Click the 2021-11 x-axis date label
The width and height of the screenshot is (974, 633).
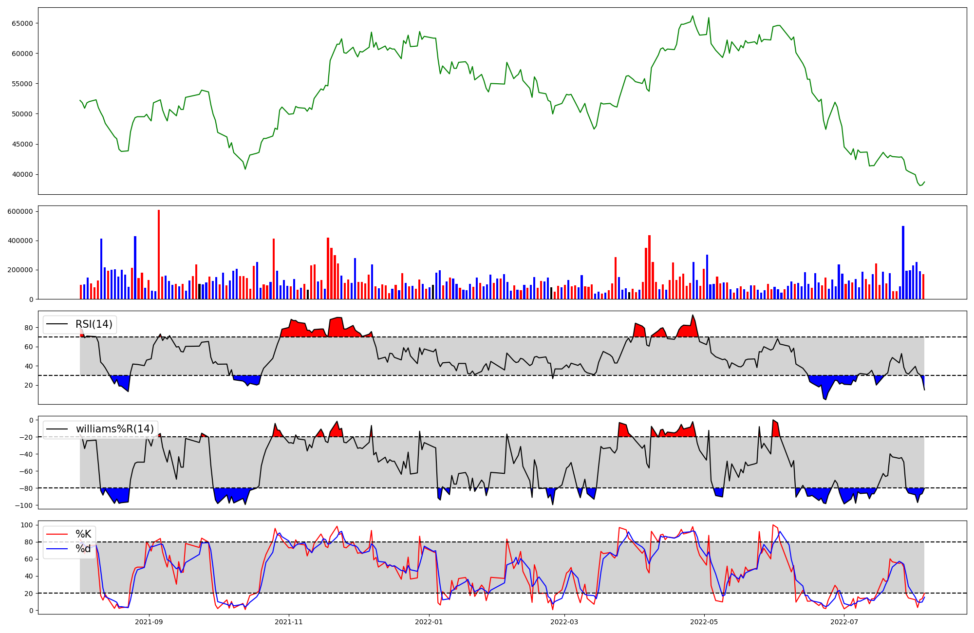pos(289,622)
